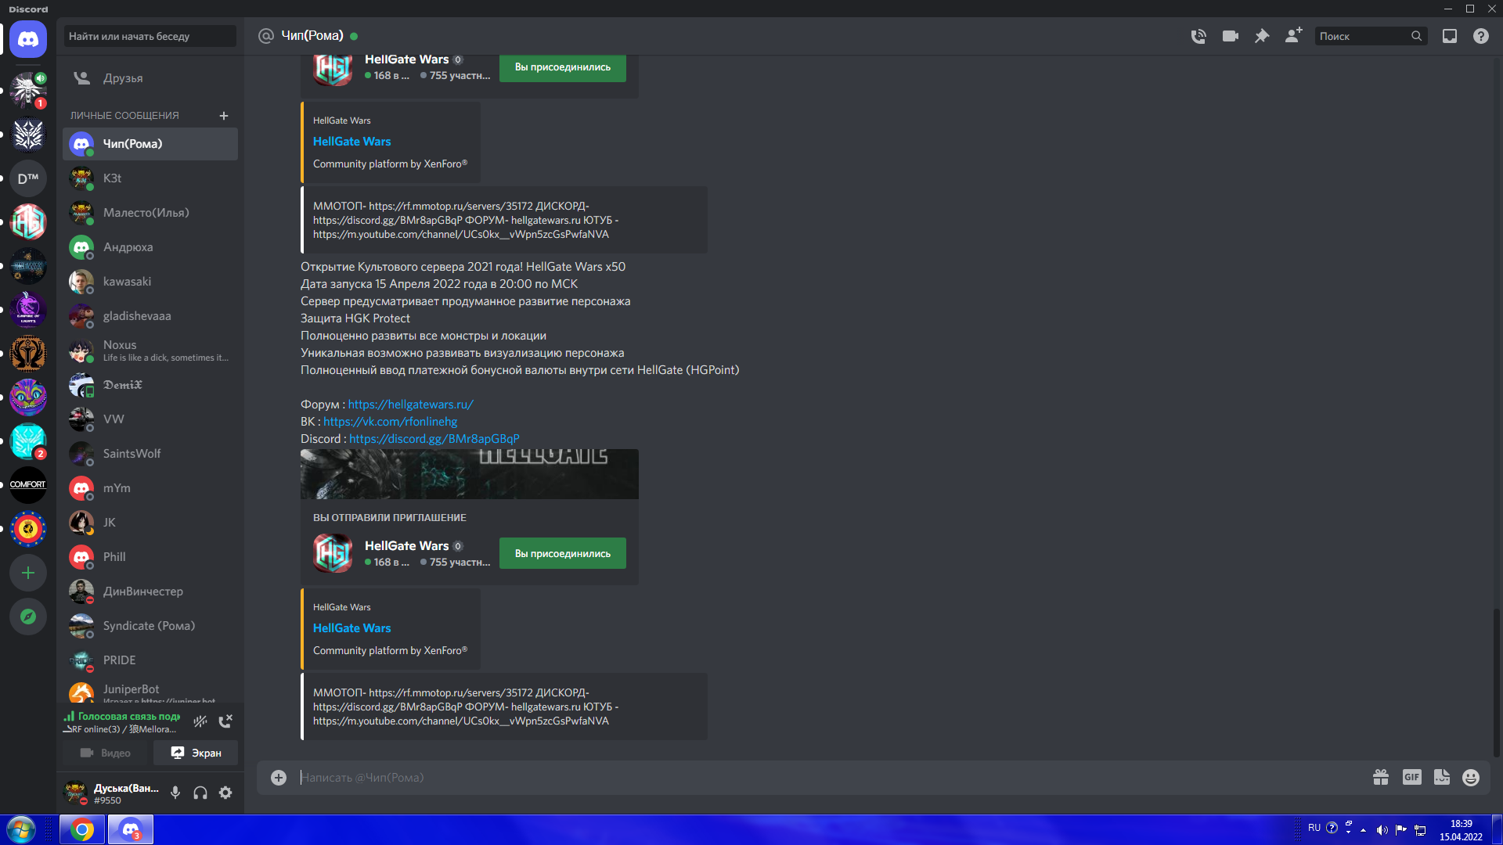
Task: Open upper HellGate Wars embed title
Action: coord(351,142)
